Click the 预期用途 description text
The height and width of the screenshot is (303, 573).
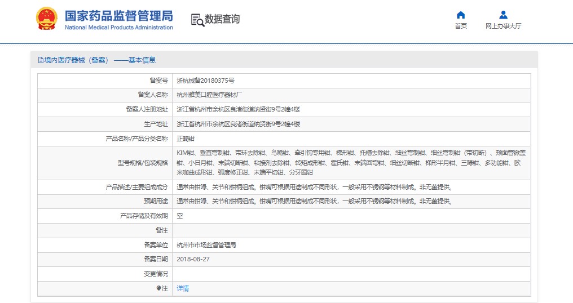coord(314,201)
